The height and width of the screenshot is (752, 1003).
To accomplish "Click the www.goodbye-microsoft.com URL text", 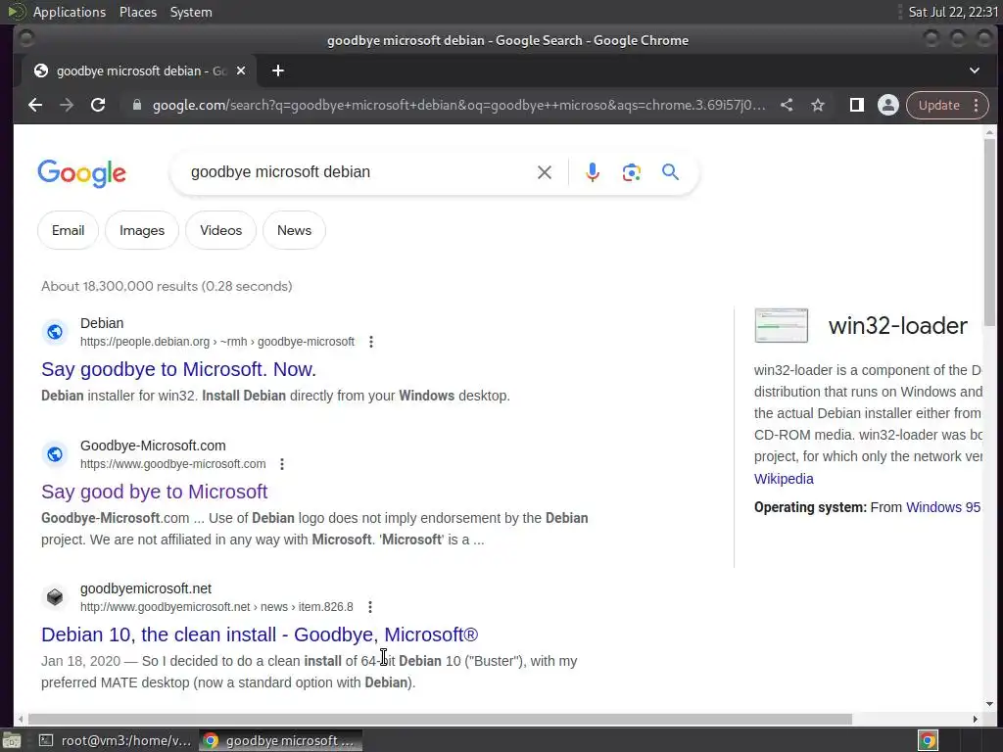I will (x=172, y=464).
